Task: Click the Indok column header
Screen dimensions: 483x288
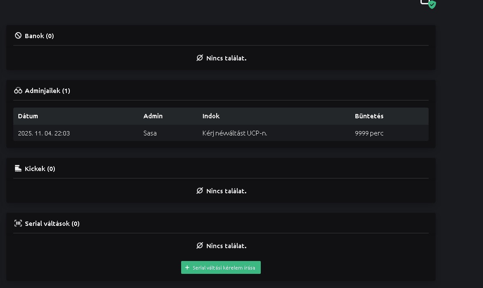Action: [211, 116]
